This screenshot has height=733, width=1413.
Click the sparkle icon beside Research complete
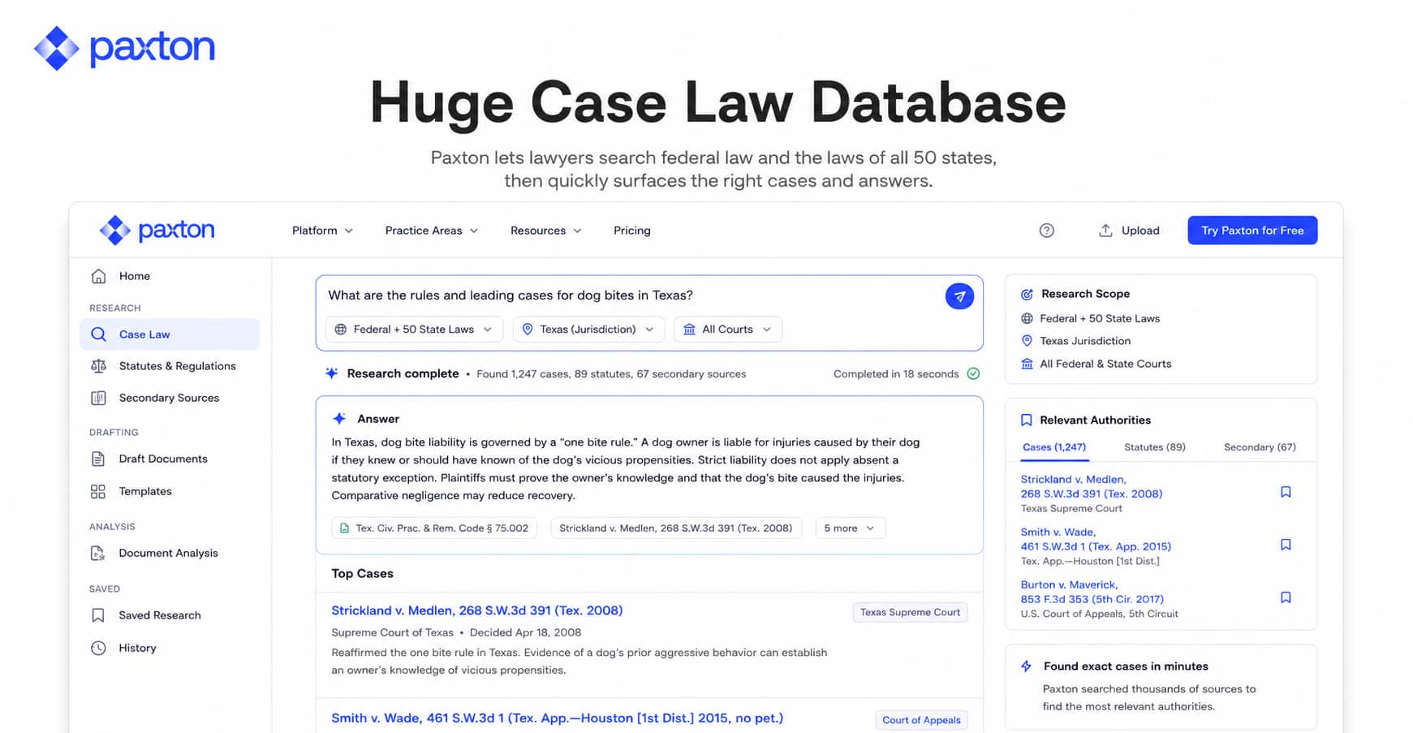click(331, 373)
